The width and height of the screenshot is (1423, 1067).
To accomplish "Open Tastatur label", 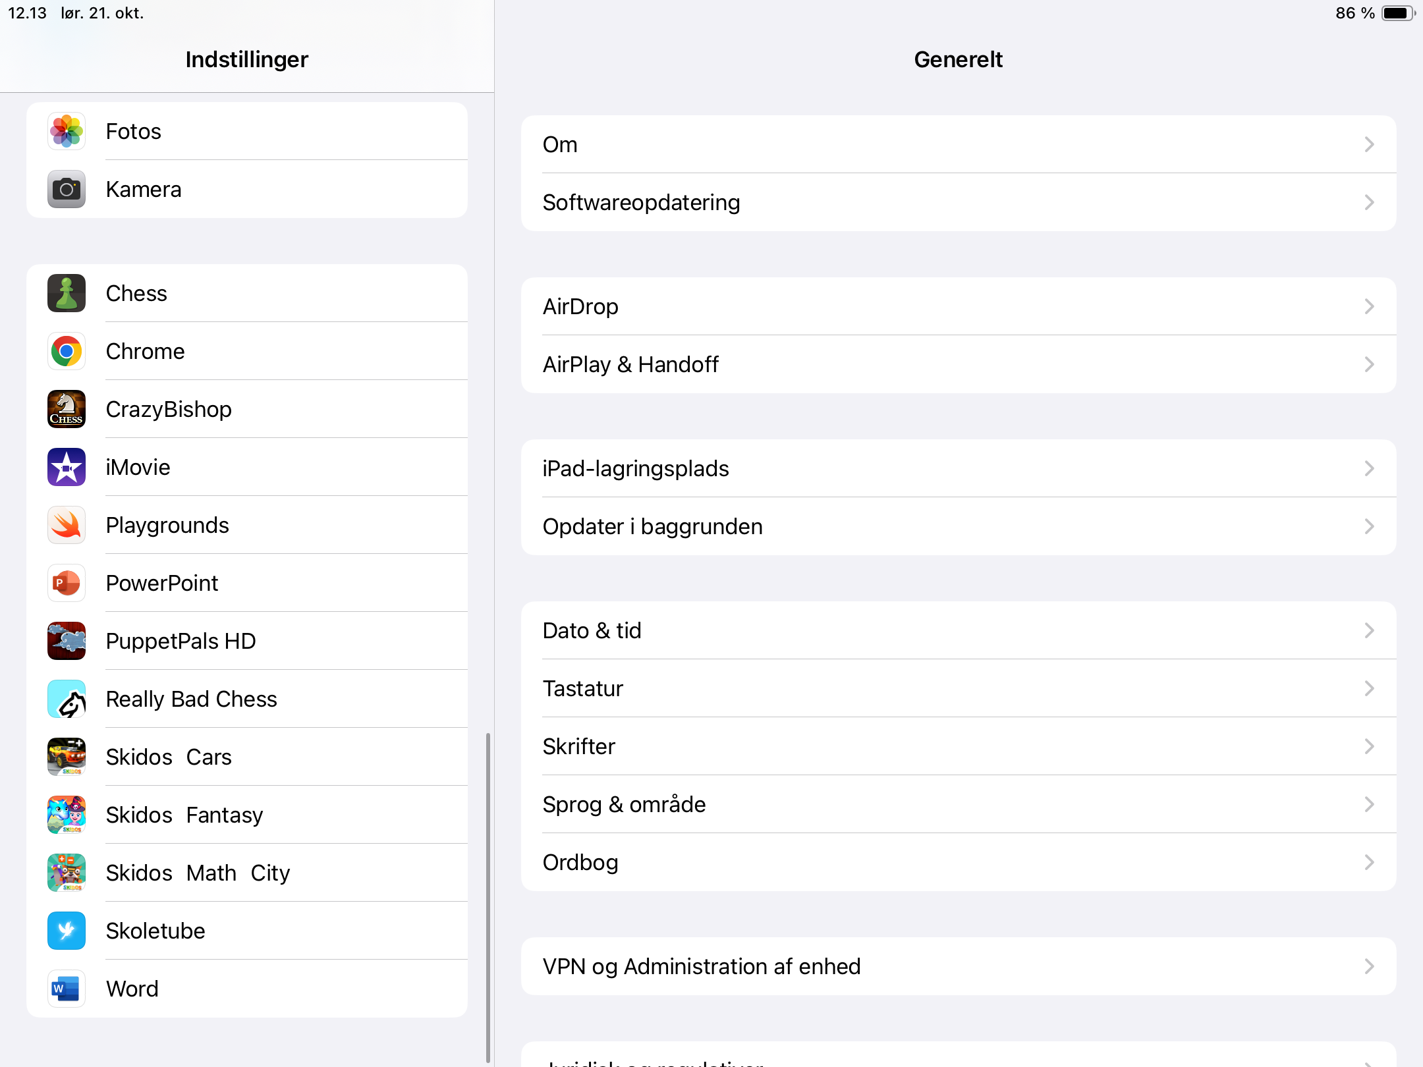I will click(x=583, y=688).
